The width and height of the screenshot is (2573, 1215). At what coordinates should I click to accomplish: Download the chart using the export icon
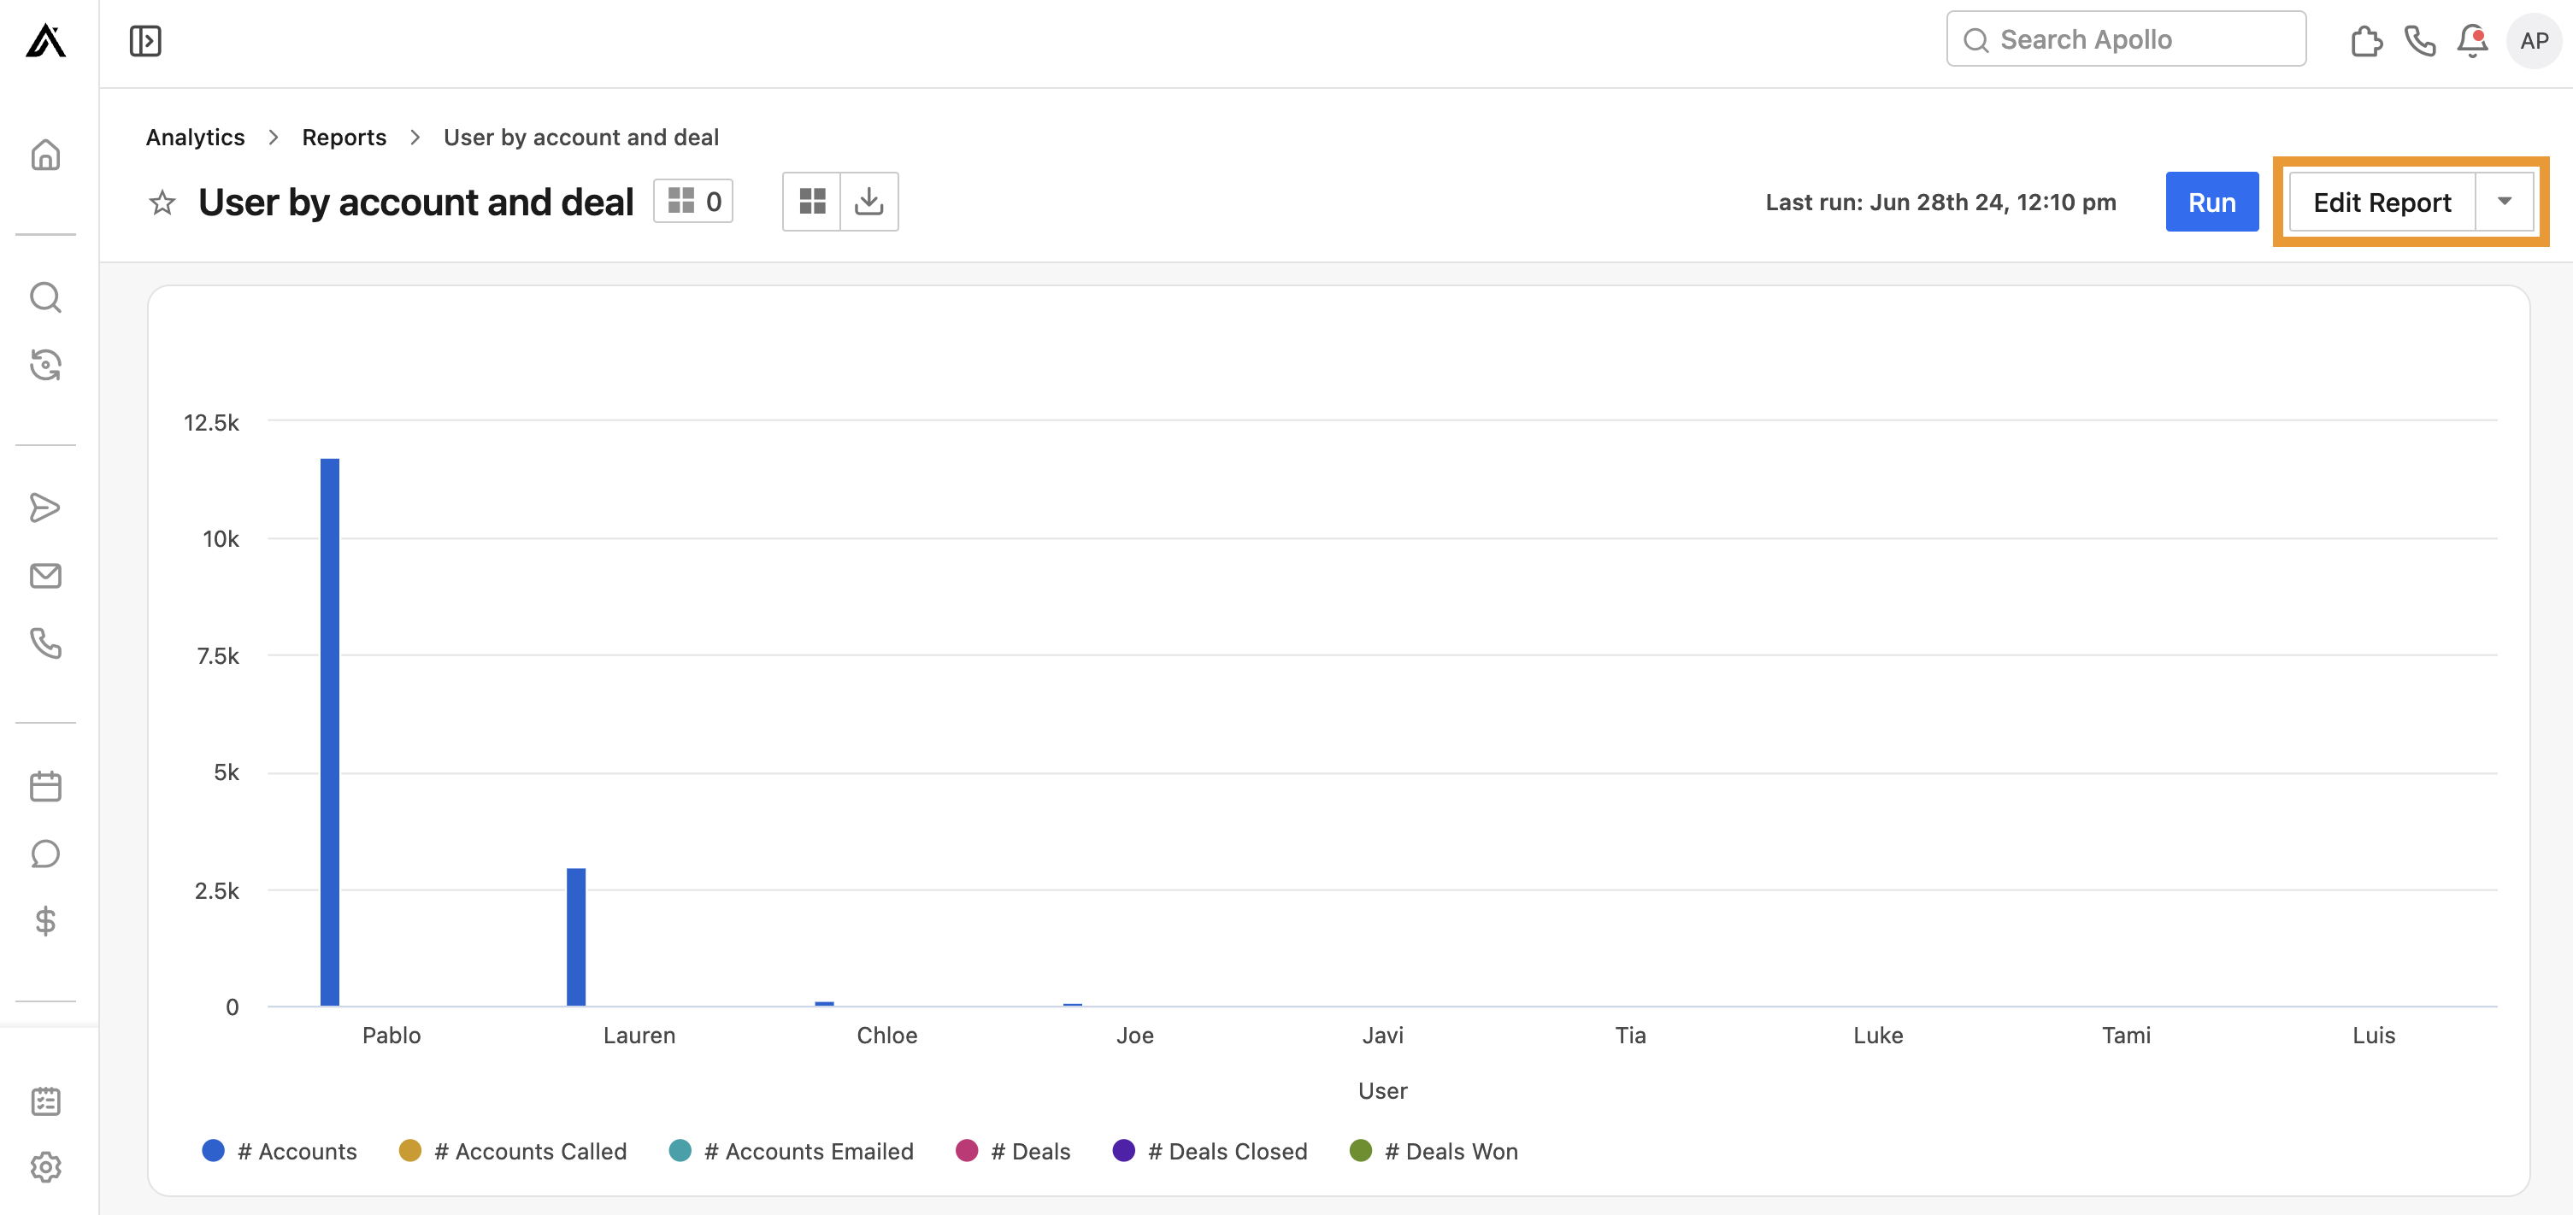(868, 201)
